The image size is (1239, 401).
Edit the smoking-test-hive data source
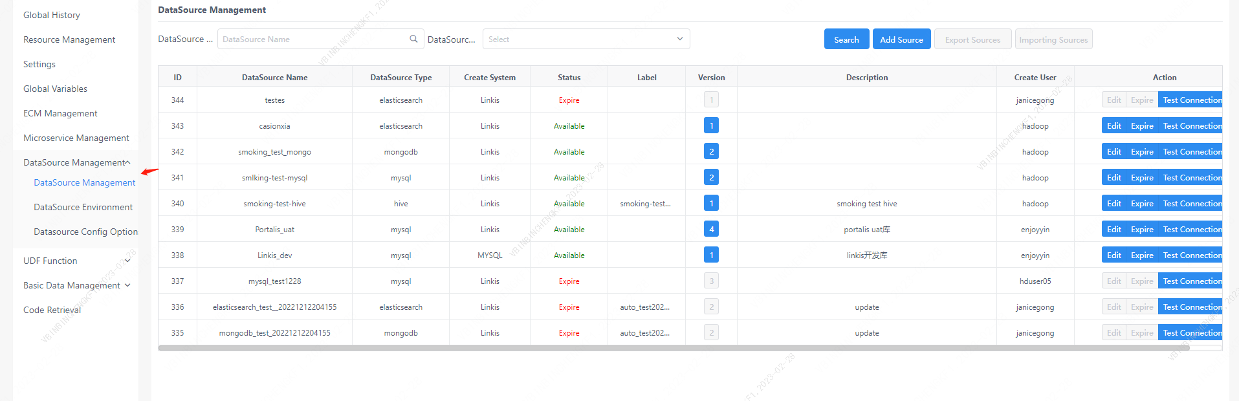[x=1113, y=203]
